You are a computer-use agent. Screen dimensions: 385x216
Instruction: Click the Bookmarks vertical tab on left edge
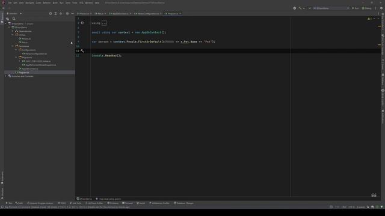tap(2, 178)
